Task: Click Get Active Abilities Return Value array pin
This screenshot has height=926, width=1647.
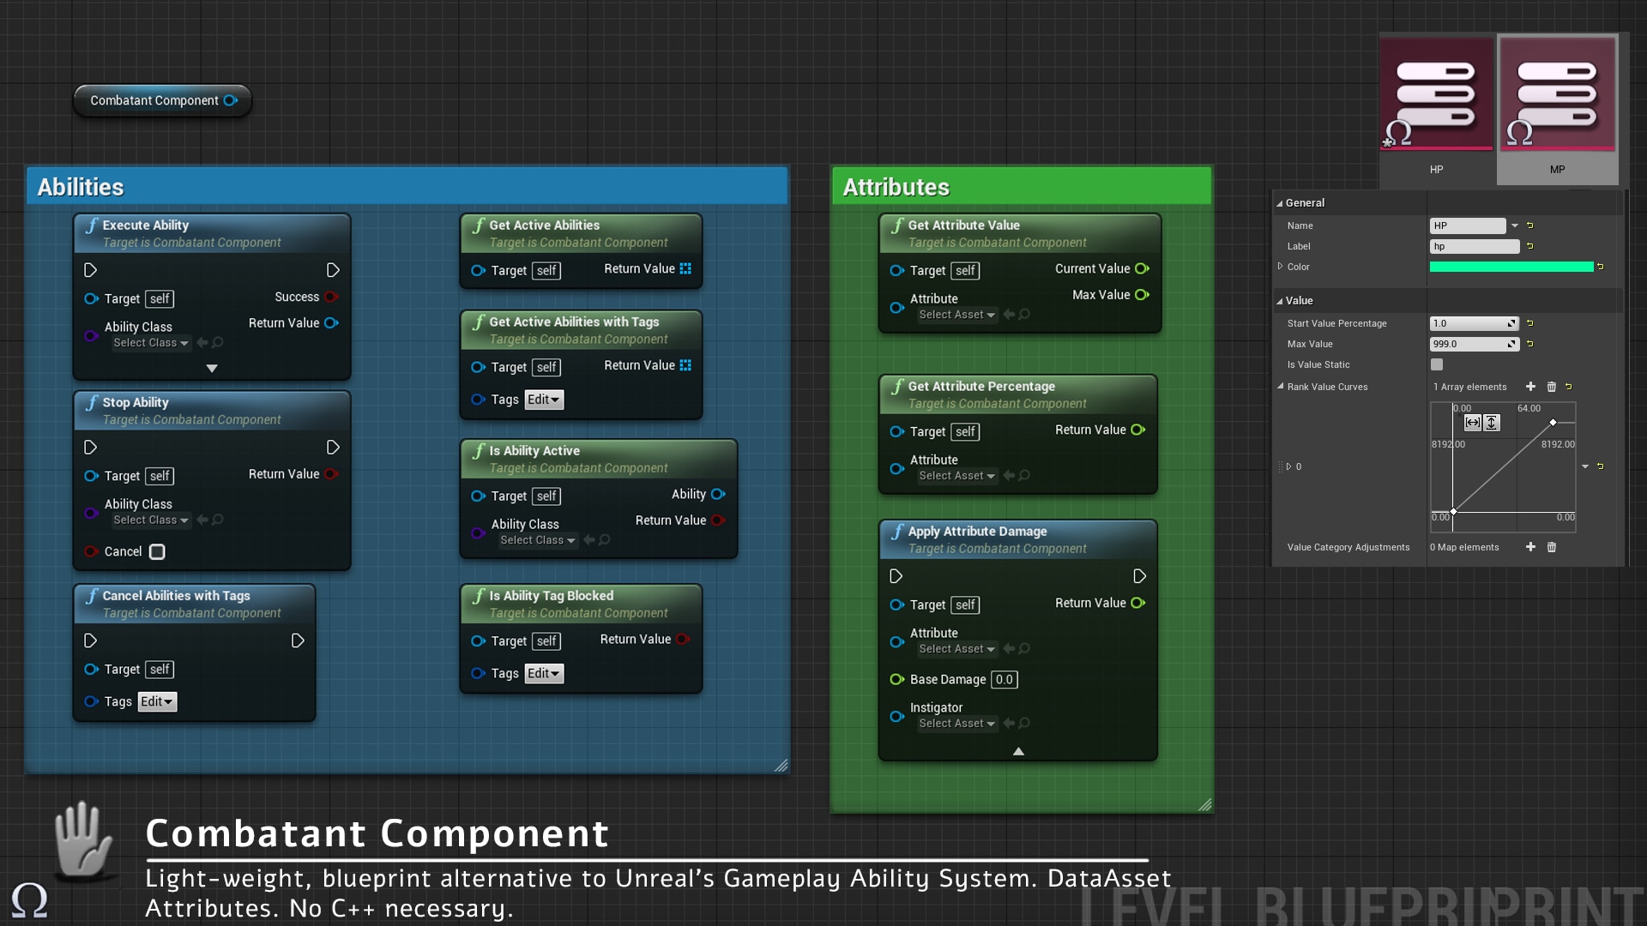Action: click(x=685, y=268)
